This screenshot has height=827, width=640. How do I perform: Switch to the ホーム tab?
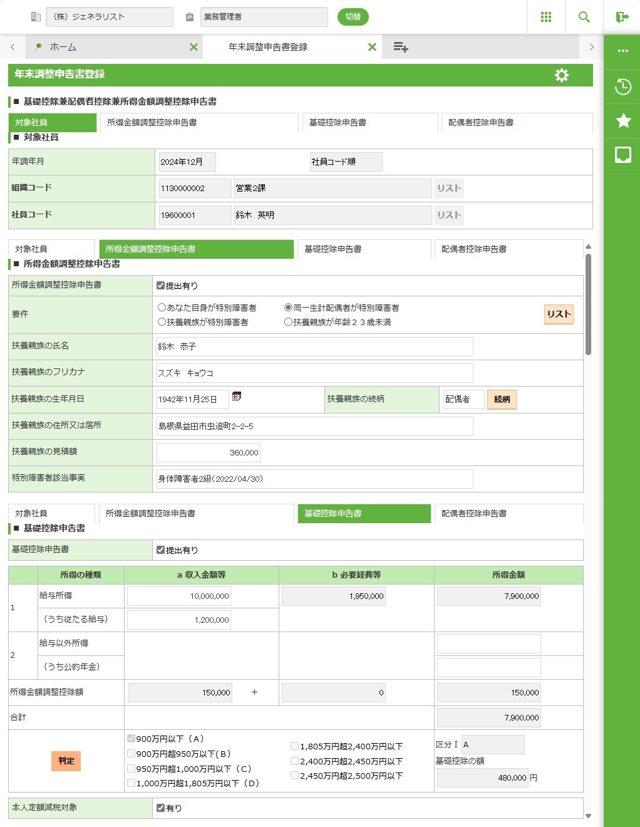pos(63,47)
